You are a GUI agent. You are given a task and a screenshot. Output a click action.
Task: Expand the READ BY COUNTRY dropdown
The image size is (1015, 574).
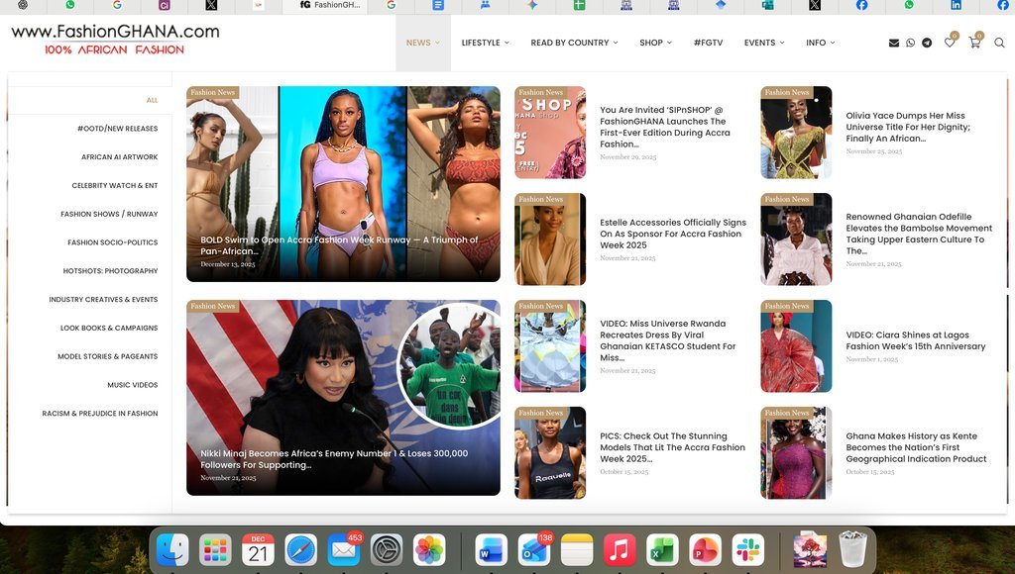click(574, 43)
